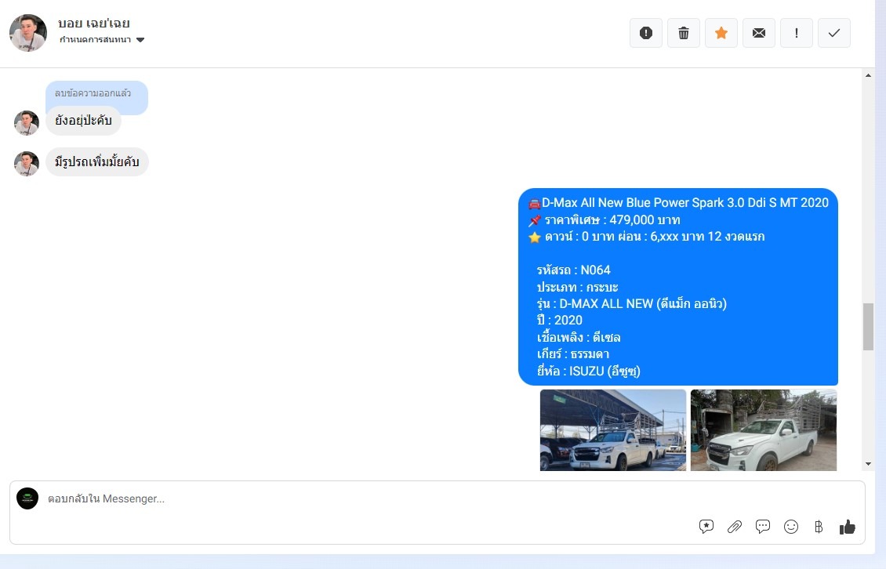Click the down payment line ดาวน์ : 0 บาท
Image resolution: width=886 pixels, height=569 pixels.
(646, 237)
